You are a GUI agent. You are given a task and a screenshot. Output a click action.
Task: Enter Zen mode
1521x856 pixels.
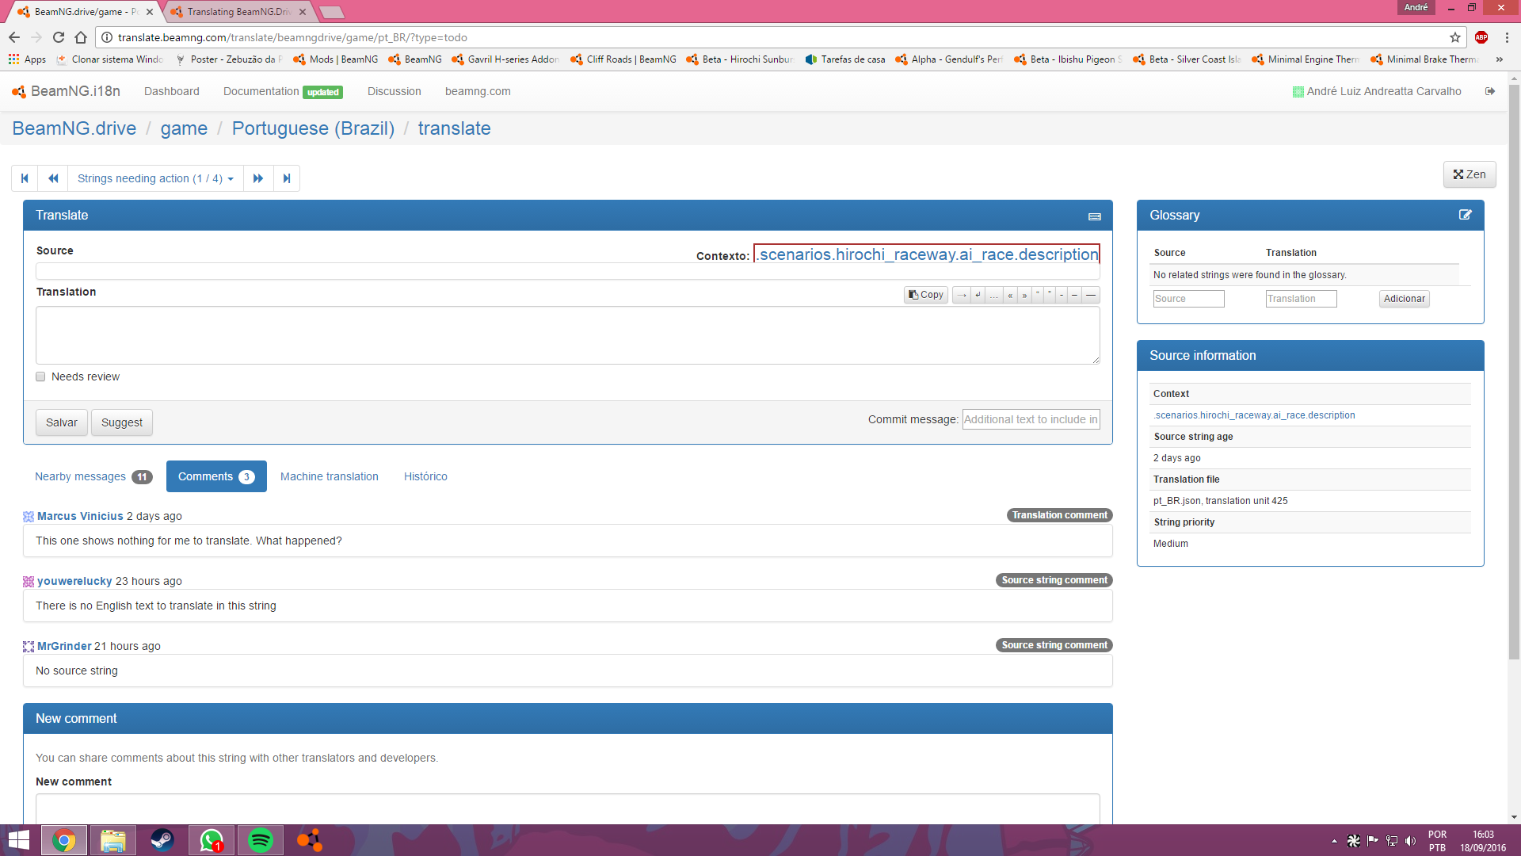[x=1470, y=174]
